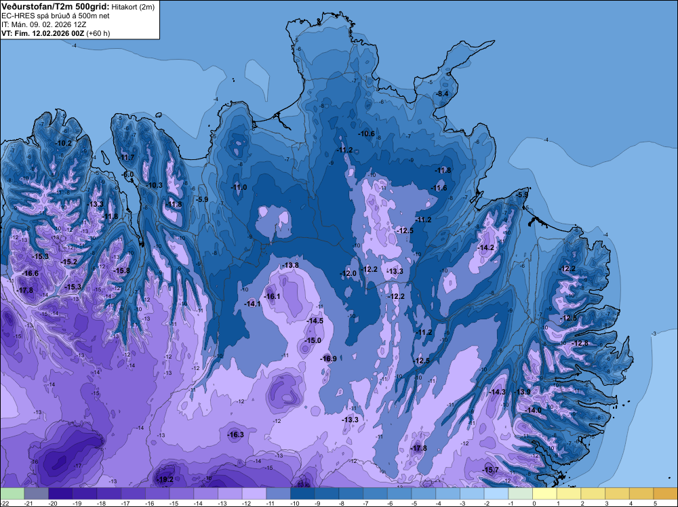The height and width of the screenshot is (507, 678).
Task: Click the yellow legend swatch labeled 0
Action: (545, 493)
